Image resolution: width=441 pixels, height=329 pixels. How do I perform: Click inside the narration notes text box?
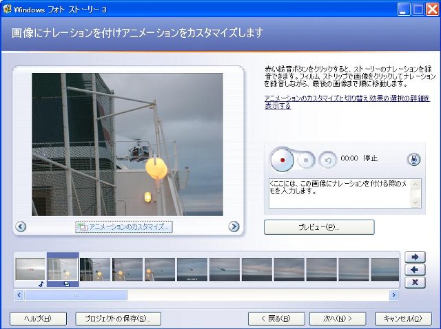338,193
